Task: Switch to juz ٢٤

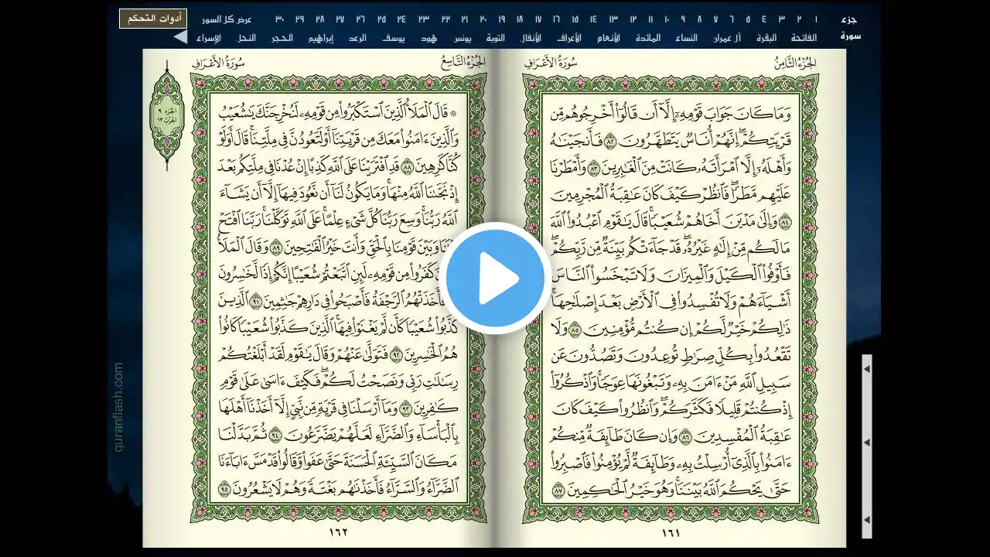Action: (x=402, y=19)
